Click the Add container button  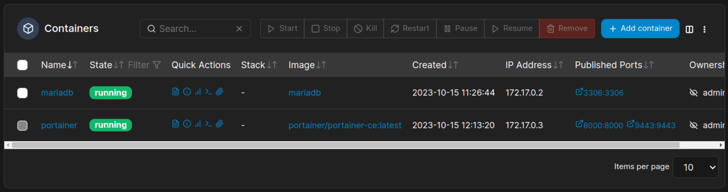click(640, 29)
